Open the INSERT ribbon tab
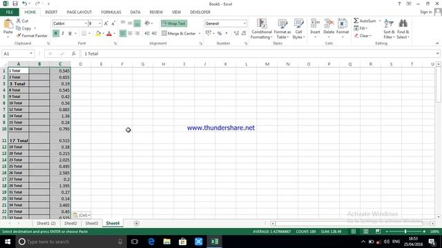Image resolution: width=442 pixels, height=248 pixels. pos(51,12)
